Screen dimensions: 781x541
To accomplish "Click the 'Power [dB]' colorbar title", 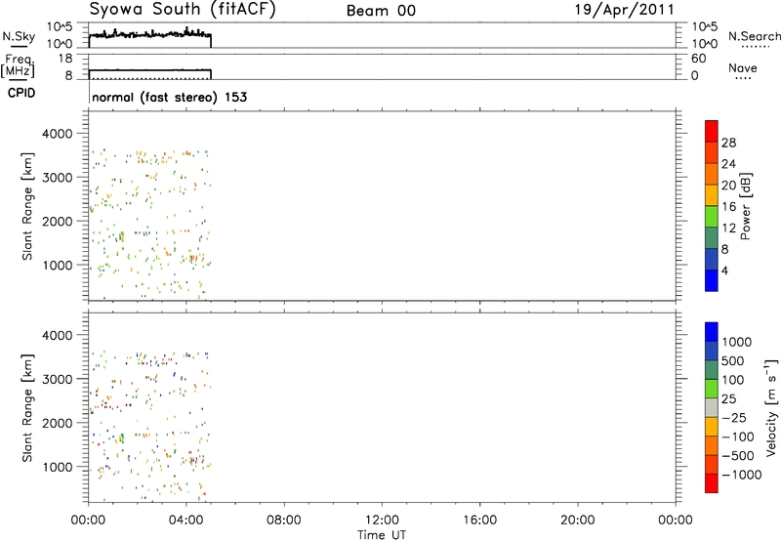I will 746,206.
